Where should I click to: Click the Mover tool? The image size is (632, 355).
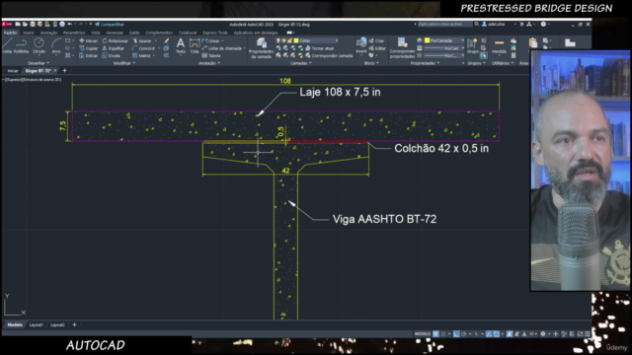point(88,40)
